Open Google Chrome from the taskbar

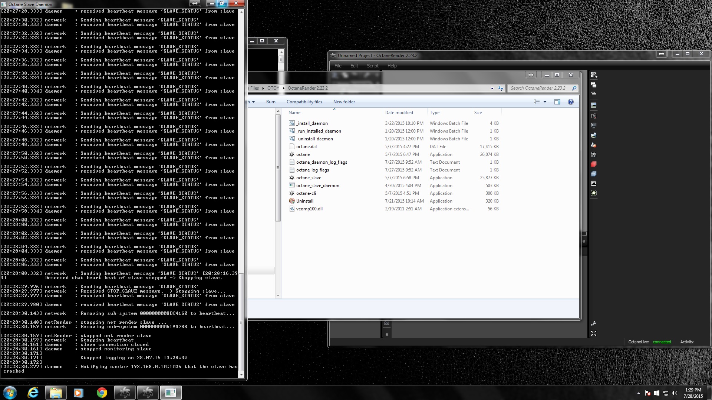coord(102,393)
